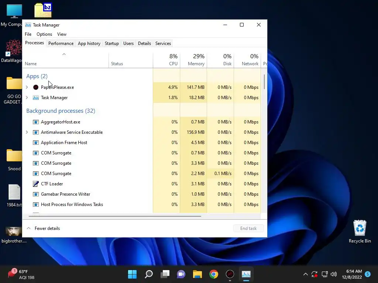Click the Application Frame Host icon
The height and width of the screenshot is (283, 378).
pos(36,143)
